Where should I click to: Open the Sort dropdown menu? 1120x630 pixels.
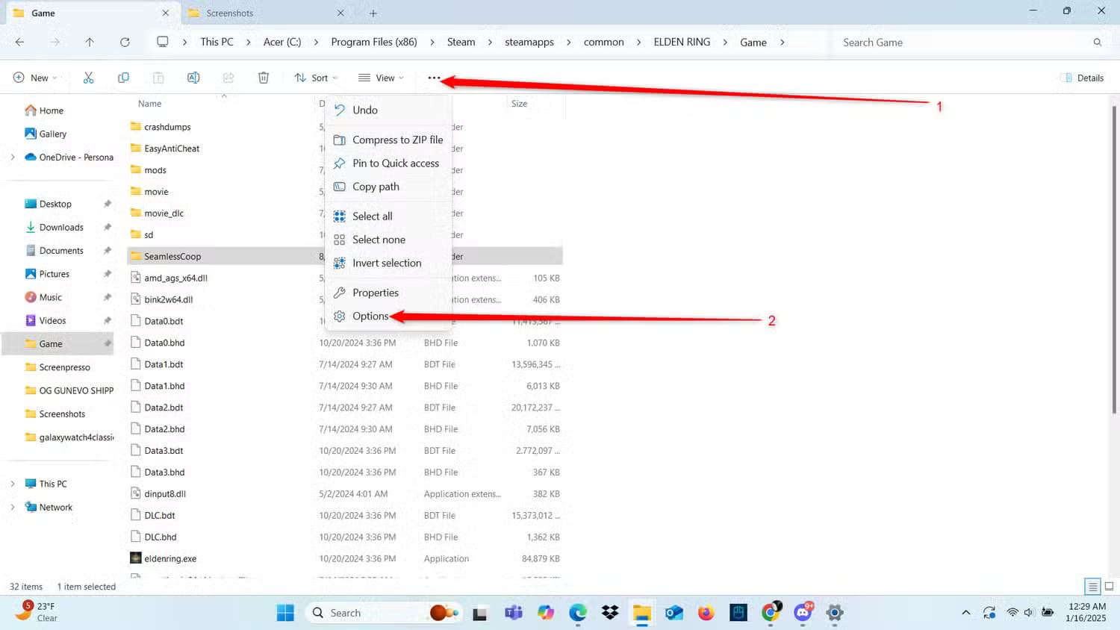(x=317, y=78)
